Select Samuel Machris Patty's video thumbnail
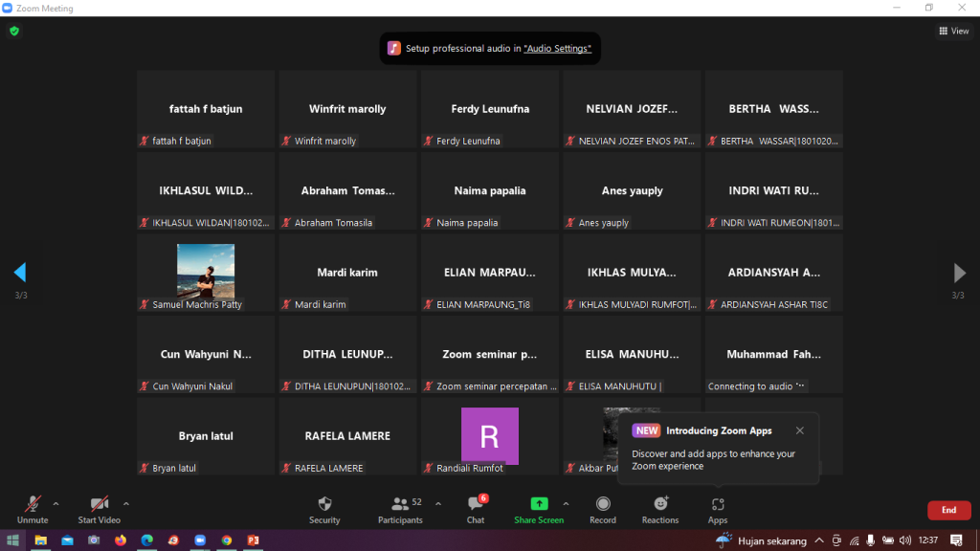 coord(206,271)
